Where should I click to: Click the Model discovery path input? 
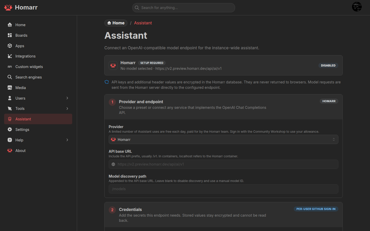223,189
